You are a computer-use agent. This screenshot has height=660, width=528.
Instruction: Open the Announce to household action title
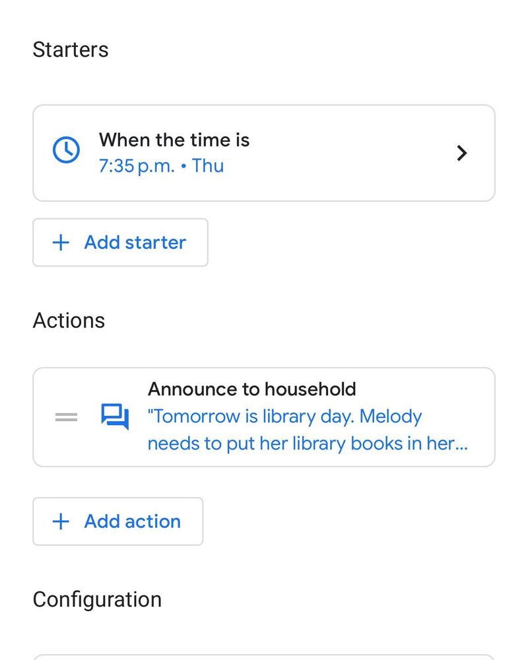pos(251,389)
